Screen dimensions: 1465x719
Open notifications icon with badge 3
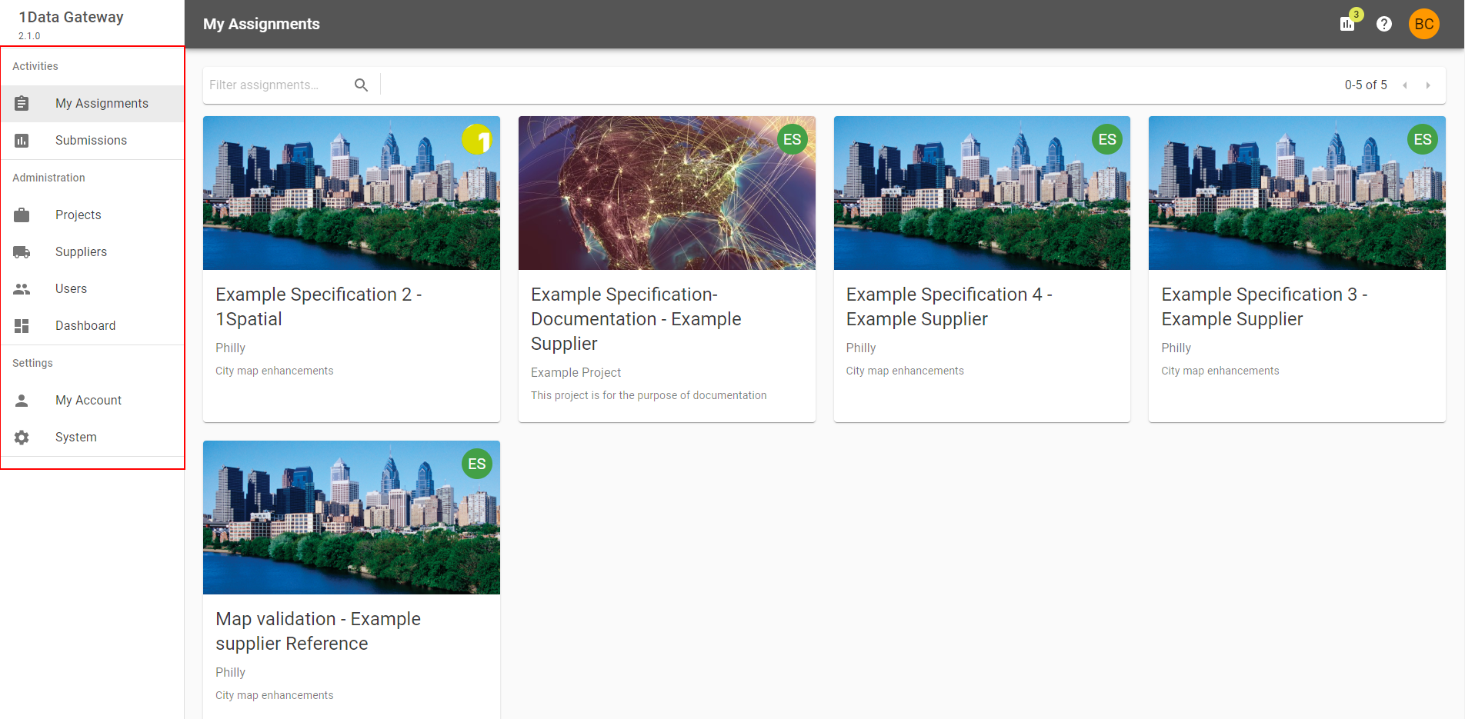[1349, 22]
